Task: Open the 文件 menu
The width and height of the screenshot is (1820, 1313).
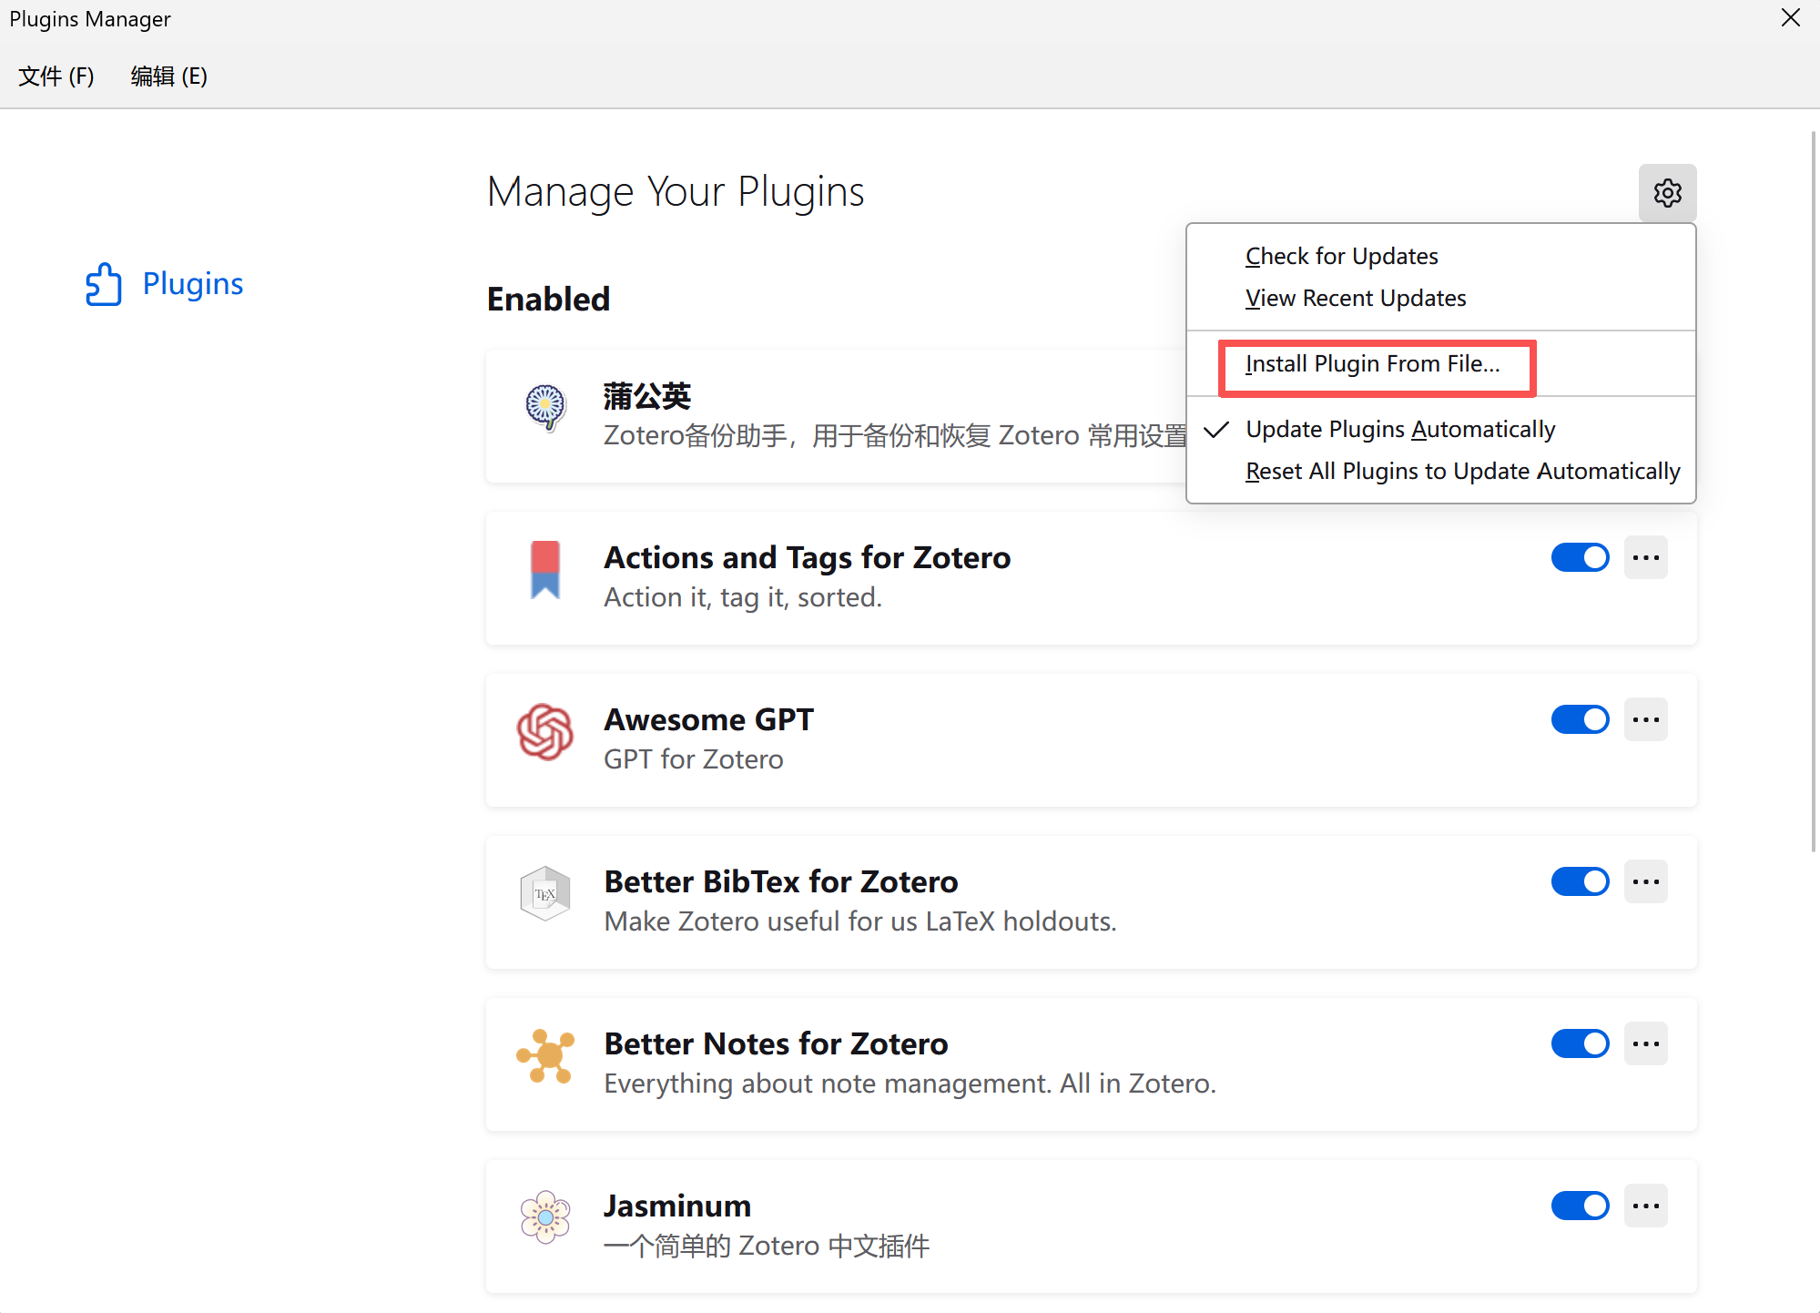Action: 55,76
